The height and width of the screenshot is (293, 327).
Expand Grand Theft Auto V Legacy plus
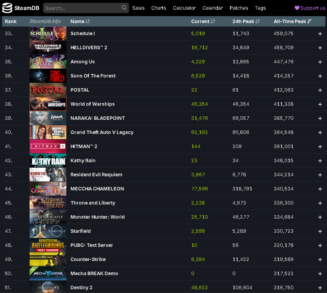pos(320,133)
